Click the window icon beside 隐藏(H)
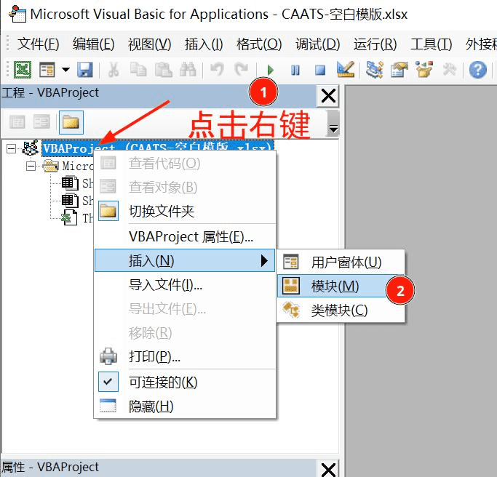Viewport: 497px width, 477px height. coord(108,406)
